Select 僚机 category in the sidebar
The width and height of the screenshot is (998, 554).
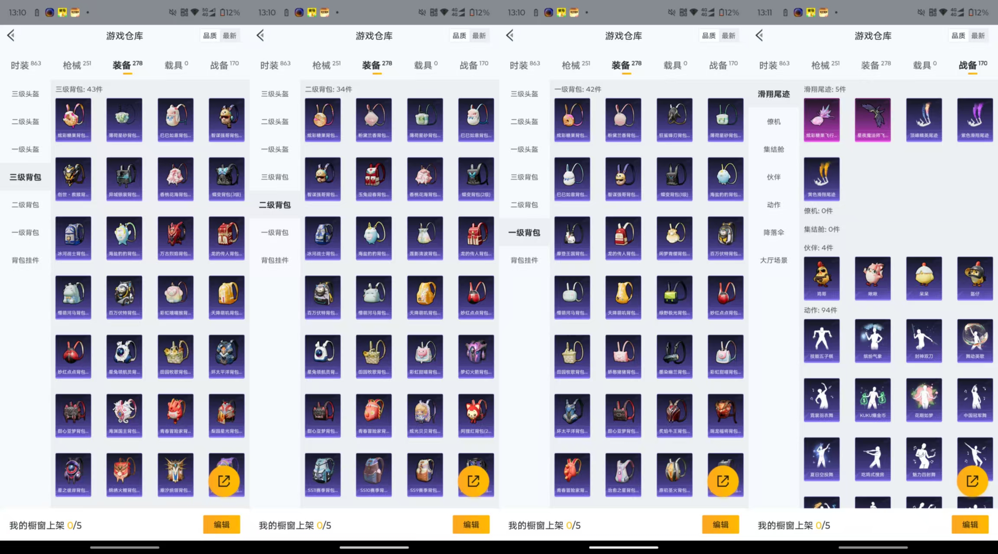[x=774, y=122]
